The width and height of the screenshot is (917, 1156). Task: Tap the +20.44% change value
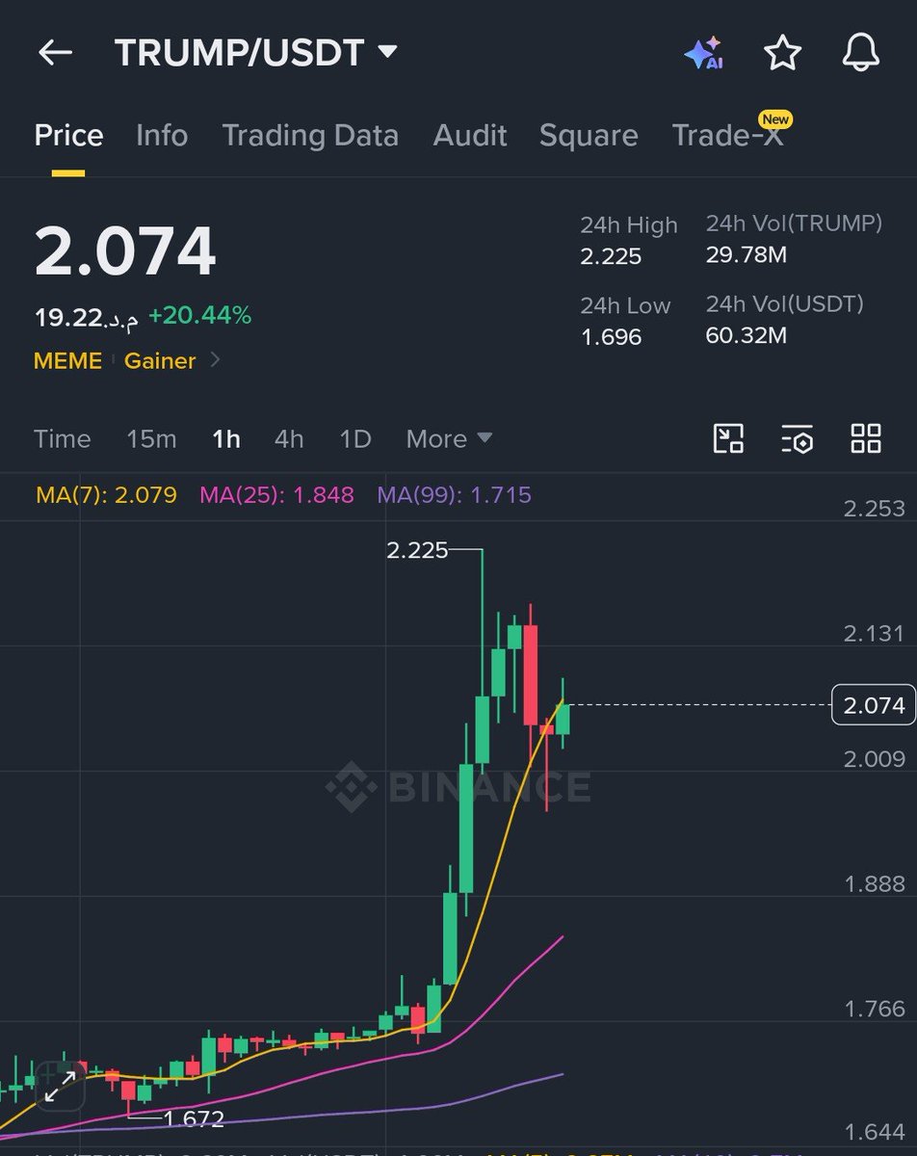point(199,315)
